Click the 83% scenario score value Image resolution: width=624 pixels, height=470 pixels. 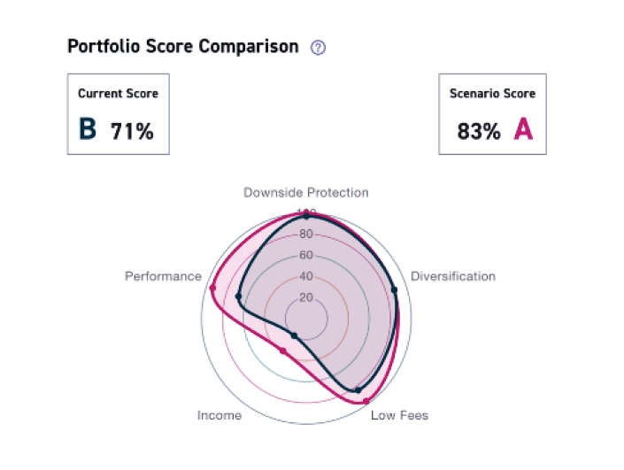pyautogui.click(x=479, y=132)
